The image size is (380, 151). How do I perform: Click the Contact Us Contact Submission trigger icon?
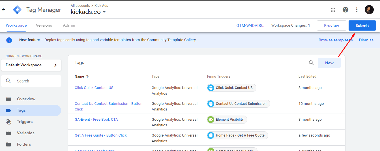point(211,104)
